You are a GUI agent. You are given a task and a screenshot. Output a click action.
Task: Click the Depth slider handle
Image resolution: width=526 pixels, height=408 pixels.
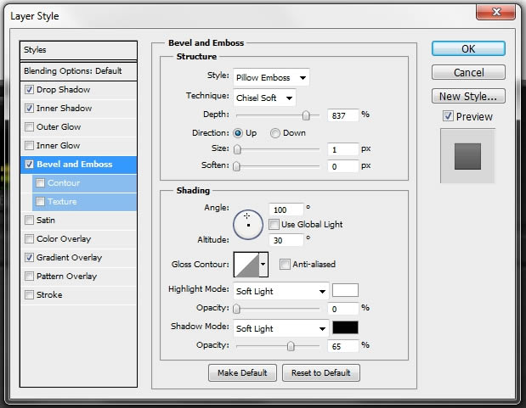[306, 115]
